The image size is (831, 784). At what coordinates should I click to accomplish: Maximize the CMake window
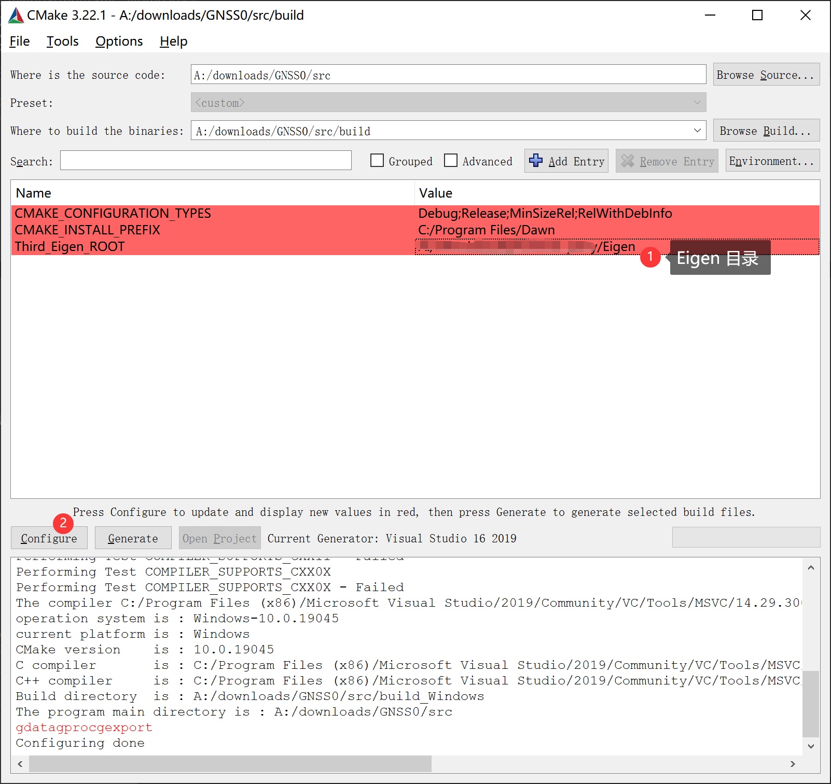click(757, 15)
